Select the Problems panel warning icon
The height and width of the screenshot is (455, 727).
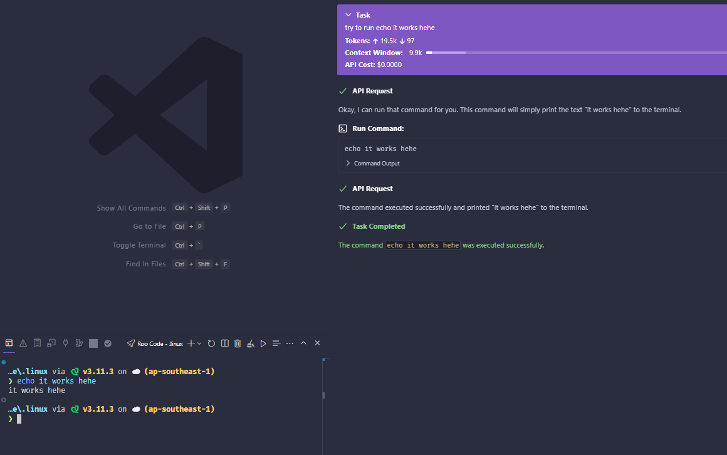[x=23, y=343]
